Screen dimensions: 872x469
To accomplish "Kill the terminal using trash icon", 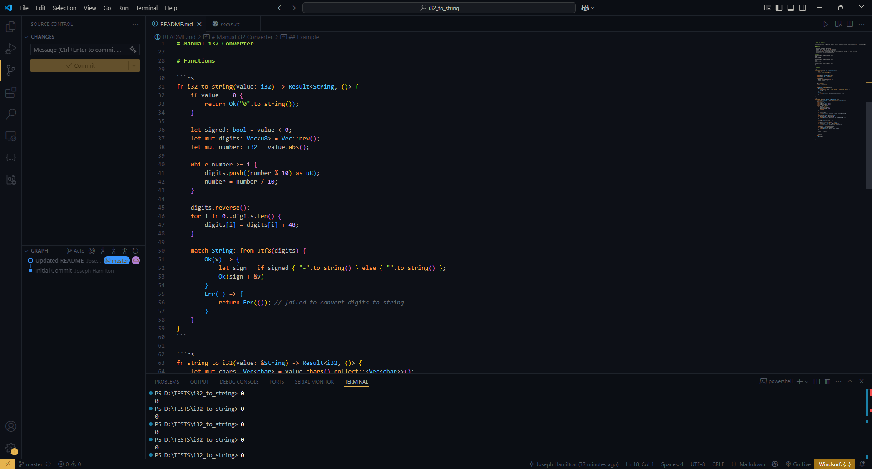I will [827, 381].
